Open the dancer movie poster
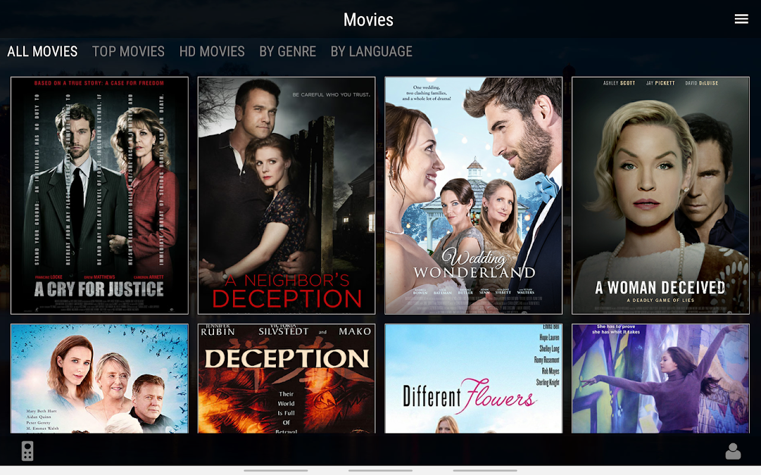 click(661, 378)
